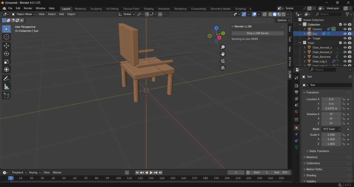Screen dimensions: 354x187
Task: Select the Move tool in toolbar
Action: coord(7,45)
